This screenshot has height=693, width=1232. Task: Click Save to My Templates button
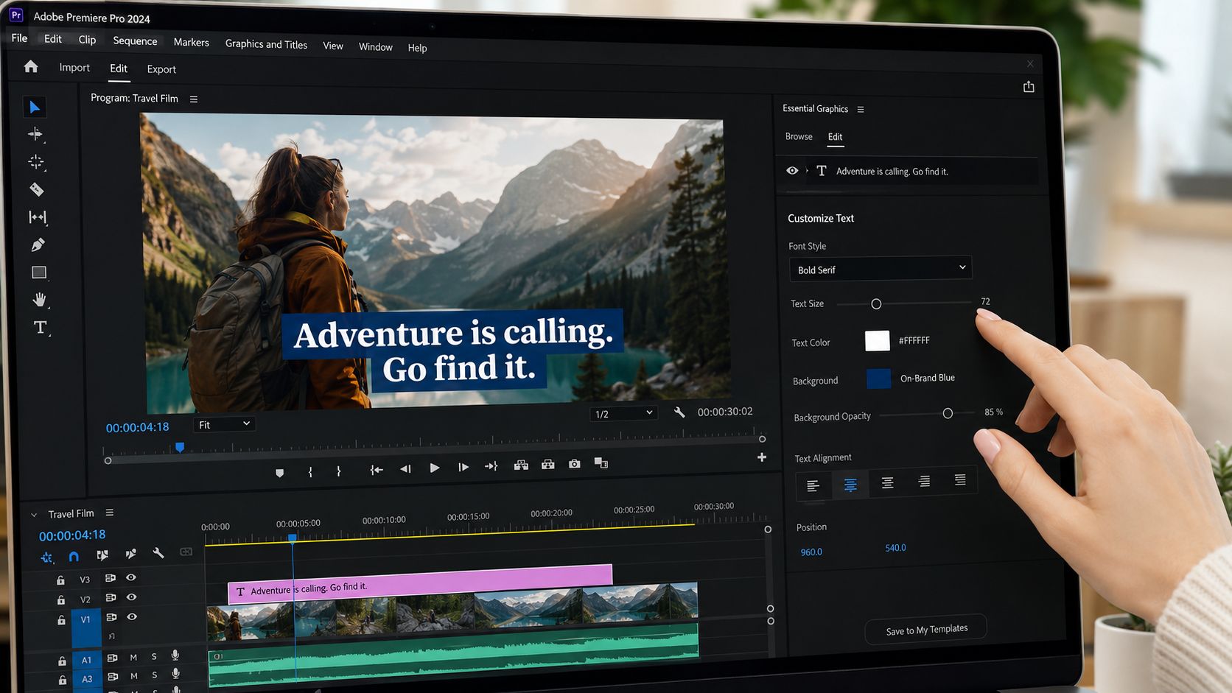(926, 630)
